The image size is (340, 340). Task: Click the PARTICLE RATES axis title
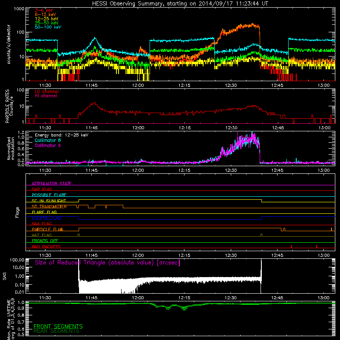(x=7, y=106)
